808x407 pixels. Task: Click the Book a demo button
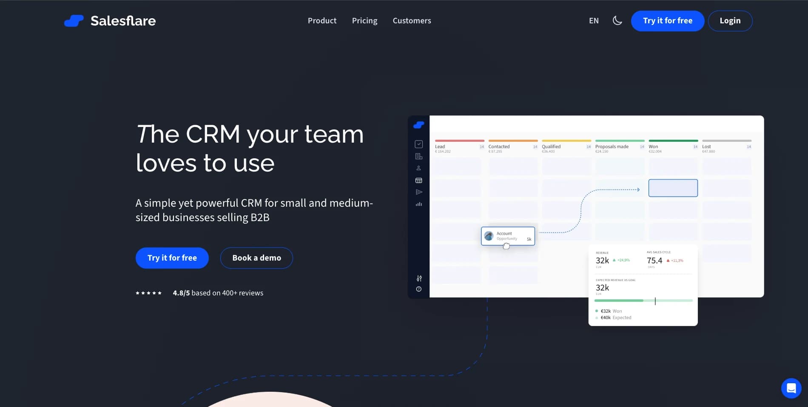pos(256,258)
